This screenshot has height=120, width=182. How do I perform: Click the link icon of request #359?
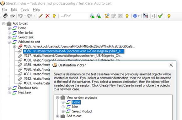tap(20, 65)
